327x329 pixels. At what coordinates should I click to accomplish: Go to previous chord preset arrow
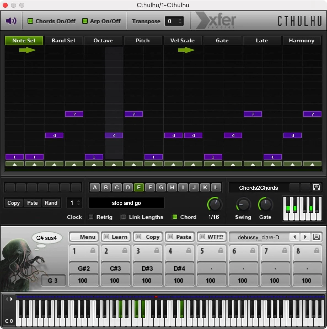(x=295, y=237)
